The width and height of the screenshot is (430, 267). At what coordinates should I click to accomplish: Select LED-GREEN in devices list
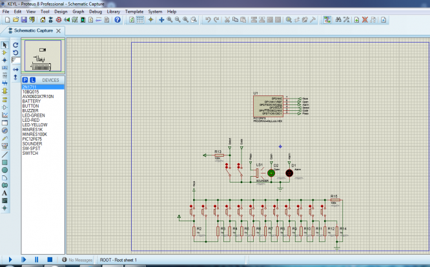(x=34, y=115)
